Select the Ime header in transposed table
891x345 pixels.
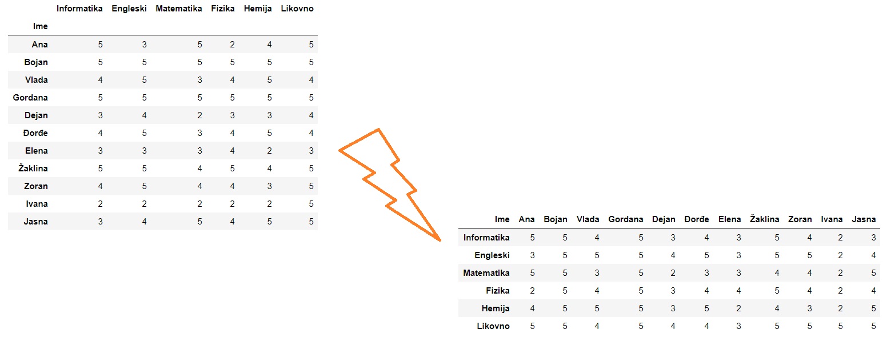502,219
